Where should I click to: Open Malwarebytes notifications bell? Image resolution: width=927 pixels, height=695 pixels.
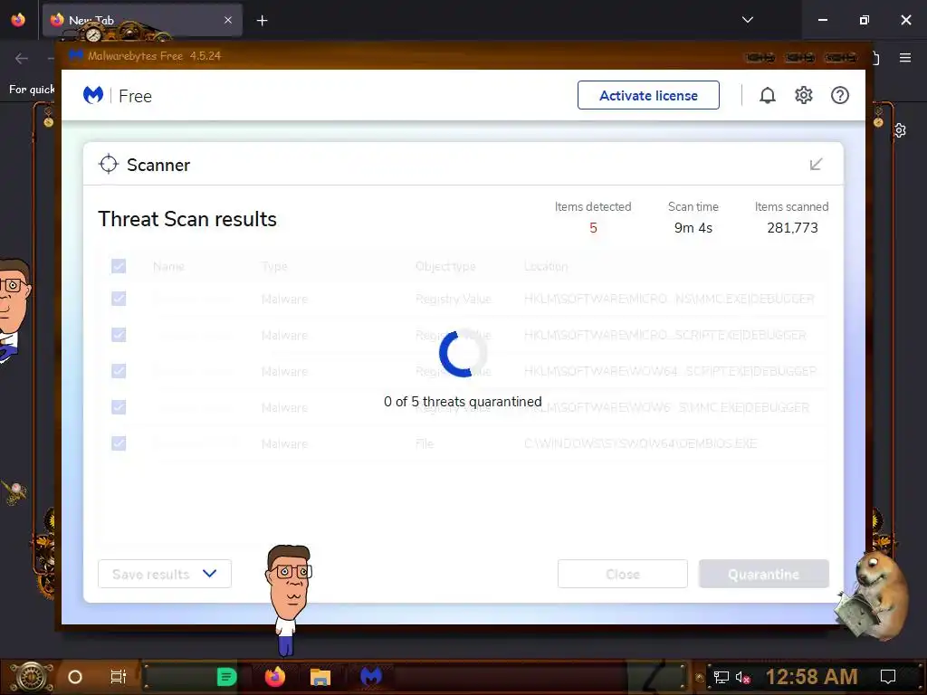click(x=768, y=95)
